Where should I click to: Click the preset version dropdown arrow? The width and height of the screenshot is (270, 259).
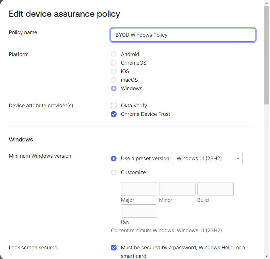pos(238,159)
